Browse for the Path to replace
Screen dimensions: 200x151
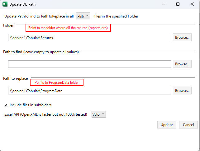tap(182, 91)
